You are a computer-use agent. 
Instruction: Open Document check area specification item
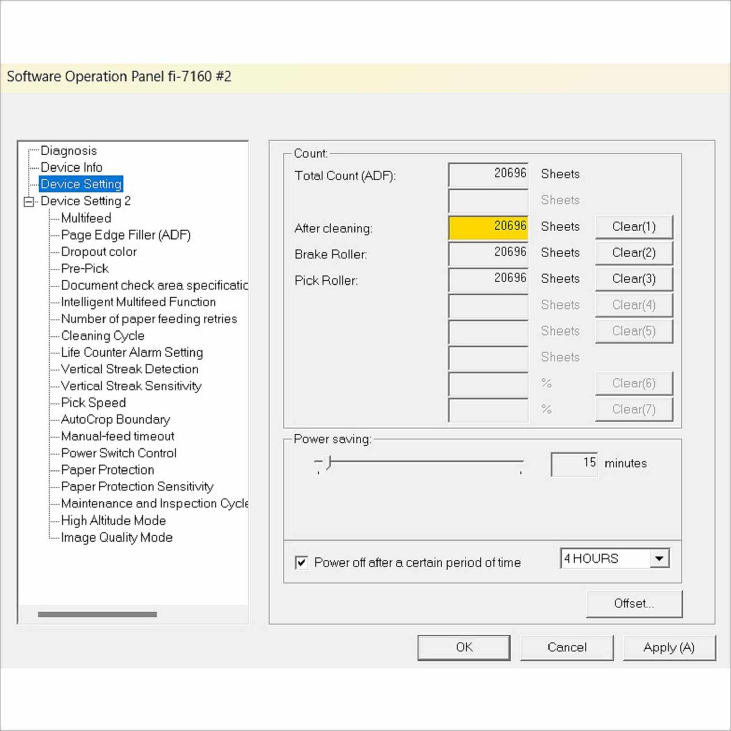154,285
